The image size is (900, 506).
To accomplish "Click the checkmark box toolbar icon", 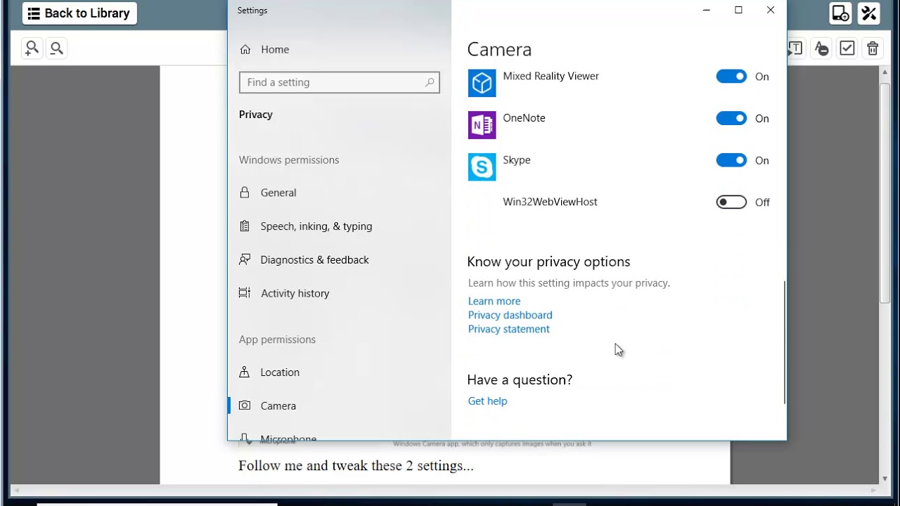I will point(847,48).
